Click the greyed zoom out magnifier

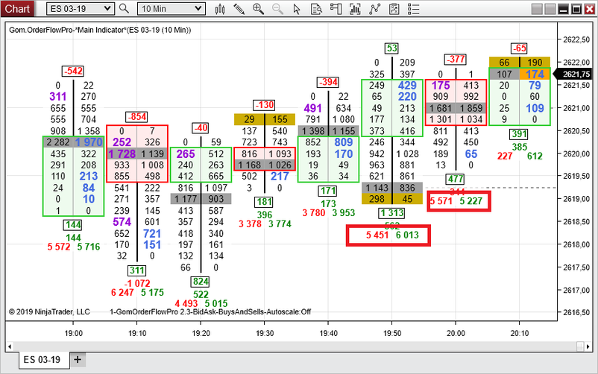tap(277, 9)
